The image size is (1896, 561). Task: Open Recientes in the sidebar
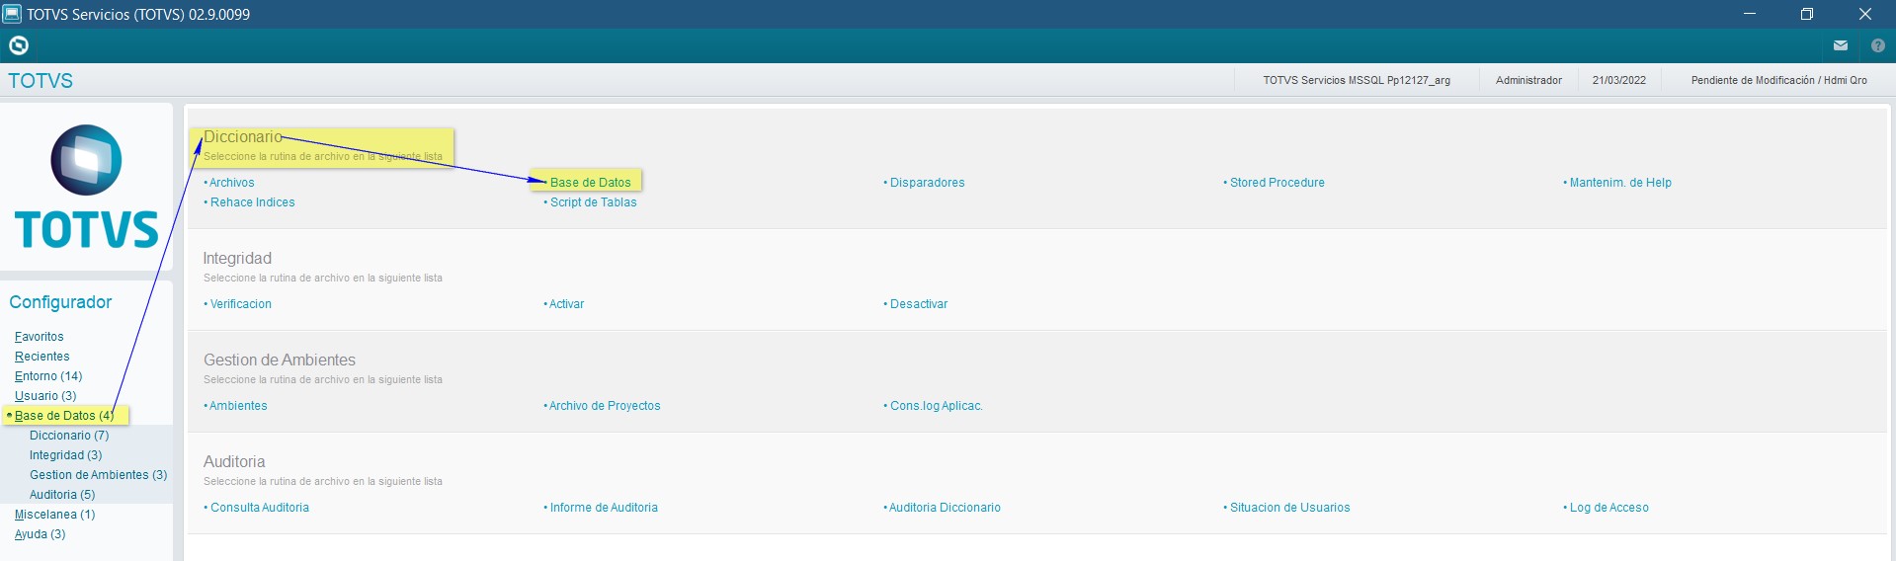[41, 357]
